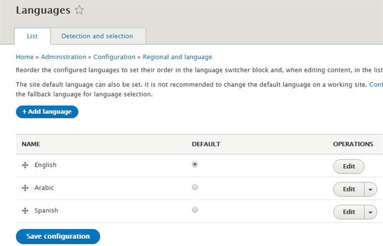Expand the Arabic operations dropdown arrow
383x246 pixels.
tap(371, 189)
